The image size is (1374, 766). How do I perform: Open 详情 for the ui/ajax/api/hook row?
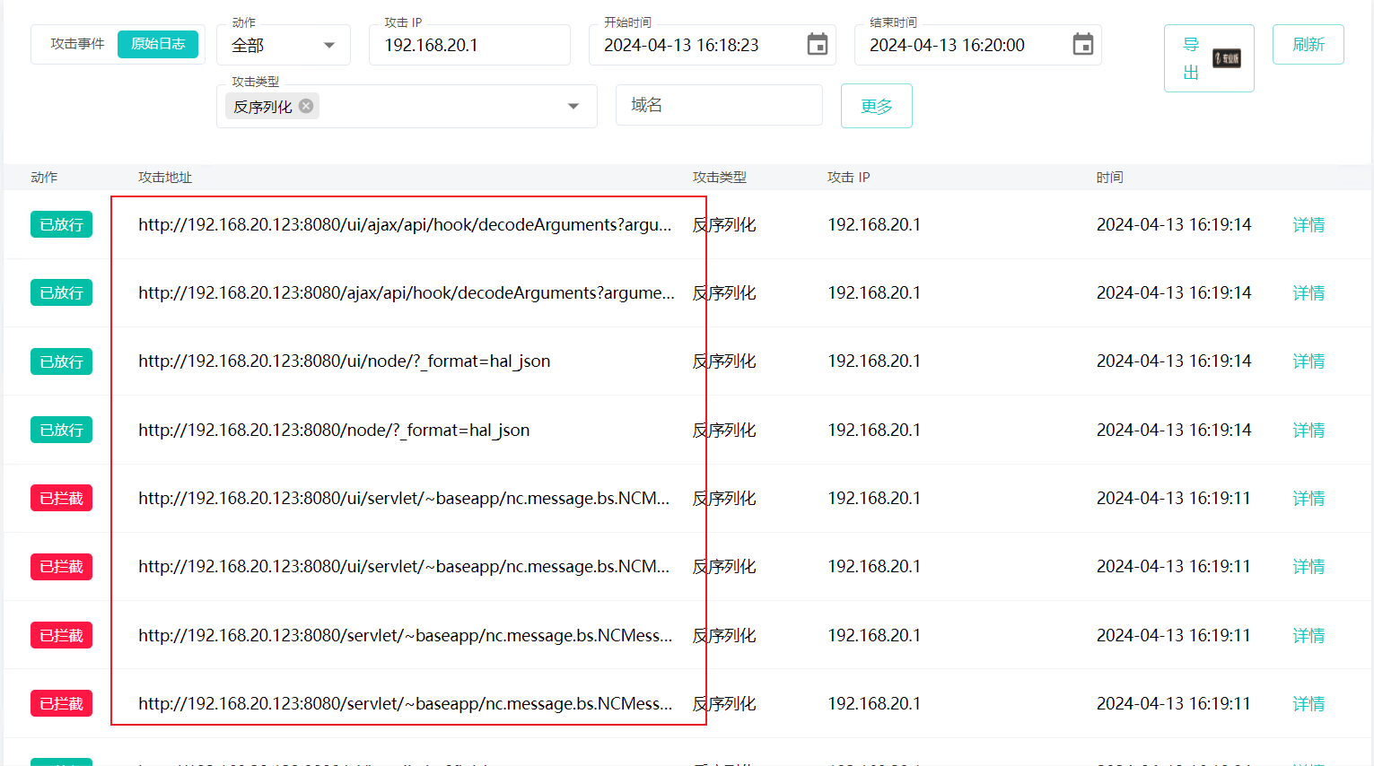(1308, 225)
